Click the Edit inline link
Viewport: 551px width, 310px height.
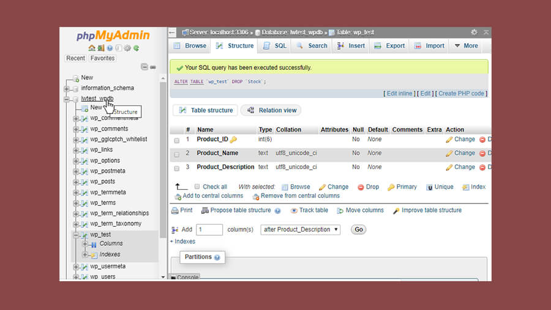point(399,94)
